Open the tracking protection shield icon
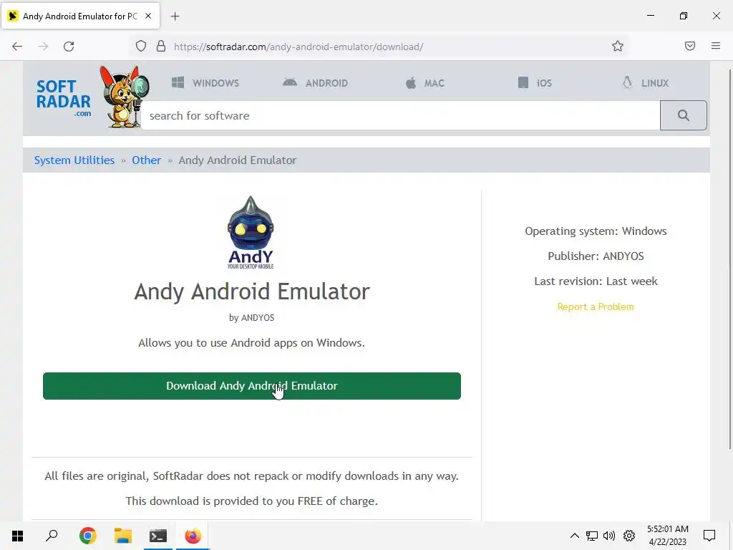 click(141, 47)
